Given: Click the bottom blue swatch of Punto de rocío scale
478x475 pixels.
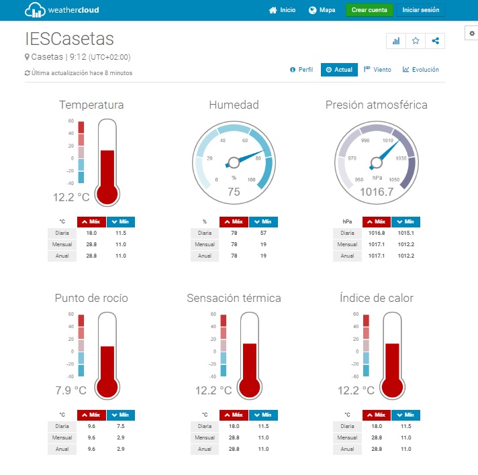Looking at the screenshot, I should click(81, 370).
